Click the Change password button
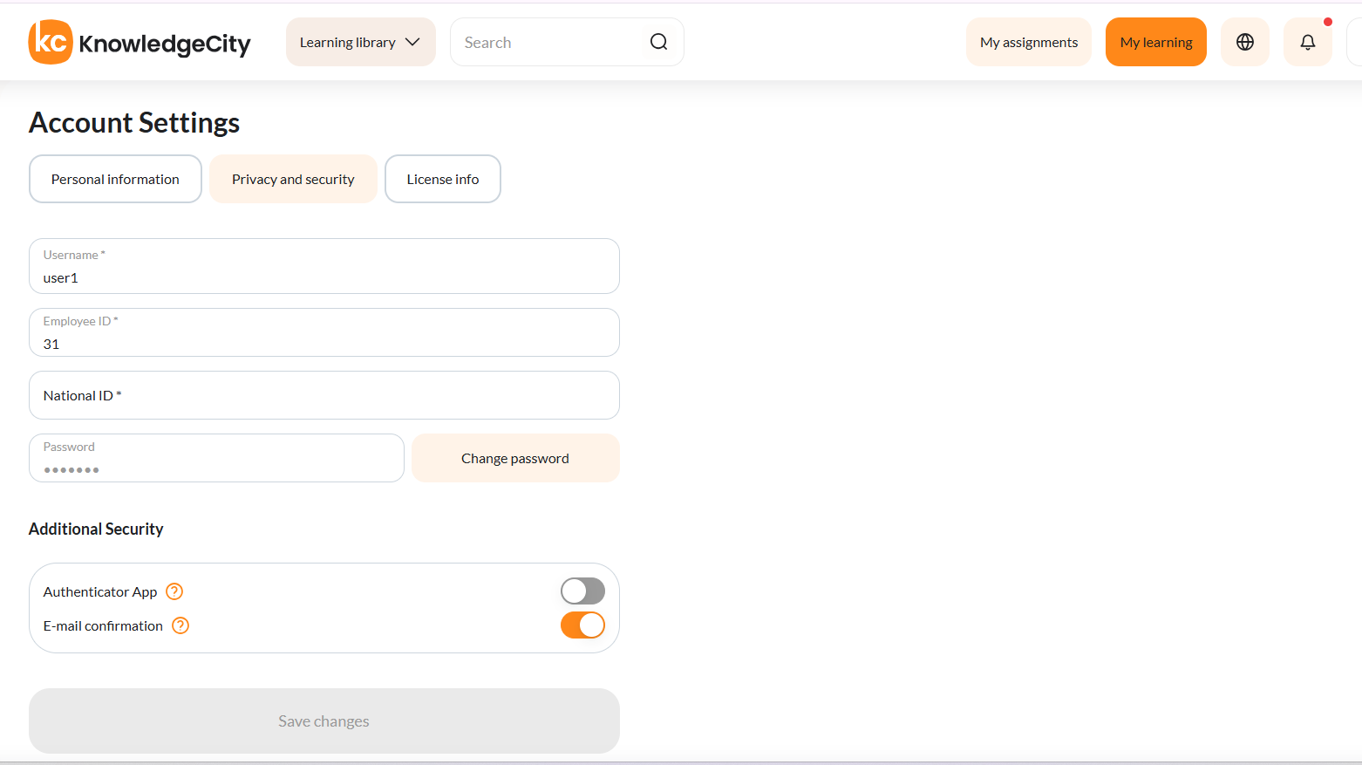 tap(515, 458)
